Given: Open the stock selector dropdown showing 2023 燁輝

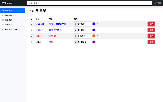Looking at the screenshot, I should coord(89,3).
